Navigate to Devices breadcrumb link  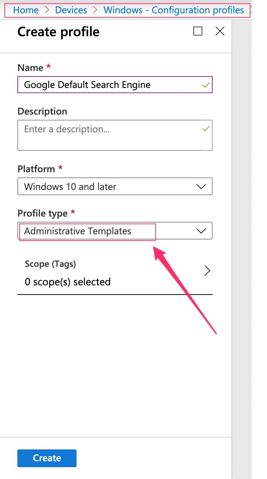(71, 10)
